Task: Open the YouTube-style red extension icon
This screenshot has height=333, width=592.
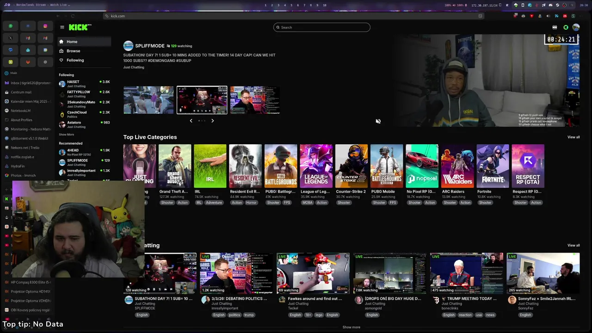Action: point(531,16)
